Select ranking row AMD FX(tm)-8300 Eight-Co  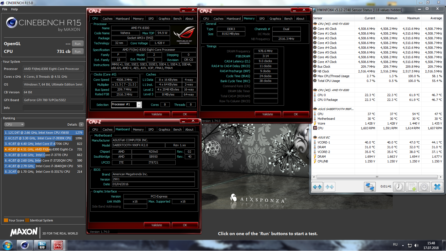[43, 149]
